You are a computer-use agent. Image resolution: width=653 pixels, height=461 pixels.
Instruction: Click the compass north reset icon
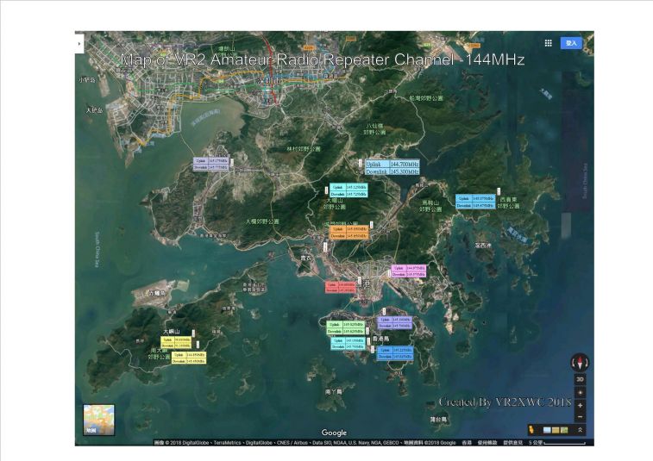tap(580, 363)
